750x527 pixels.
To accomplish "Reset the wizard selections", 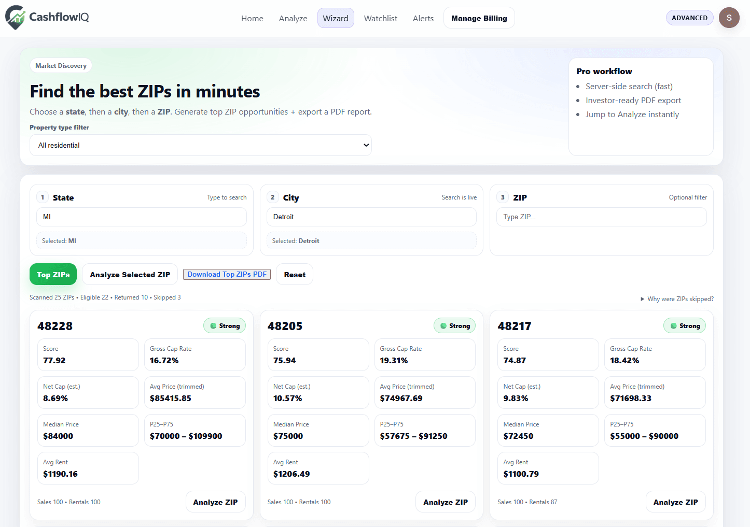I will (x=294, y=274).
